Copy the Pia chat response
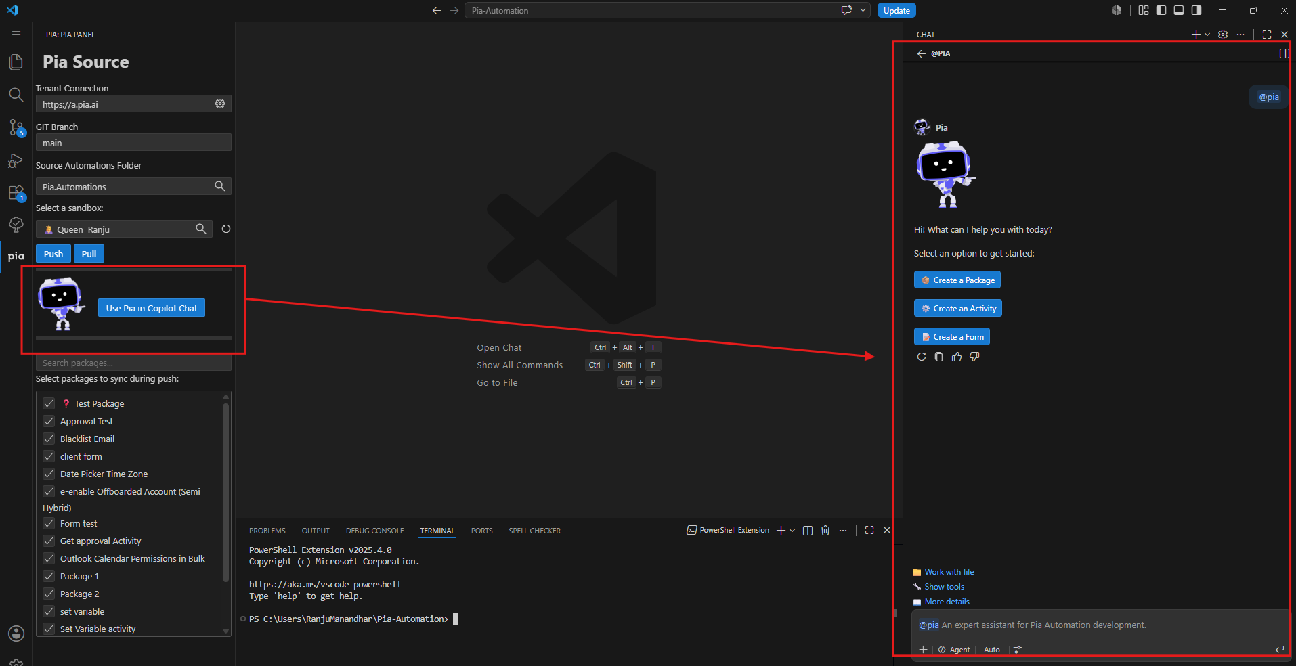1296x666 pixels. (939, 357)
